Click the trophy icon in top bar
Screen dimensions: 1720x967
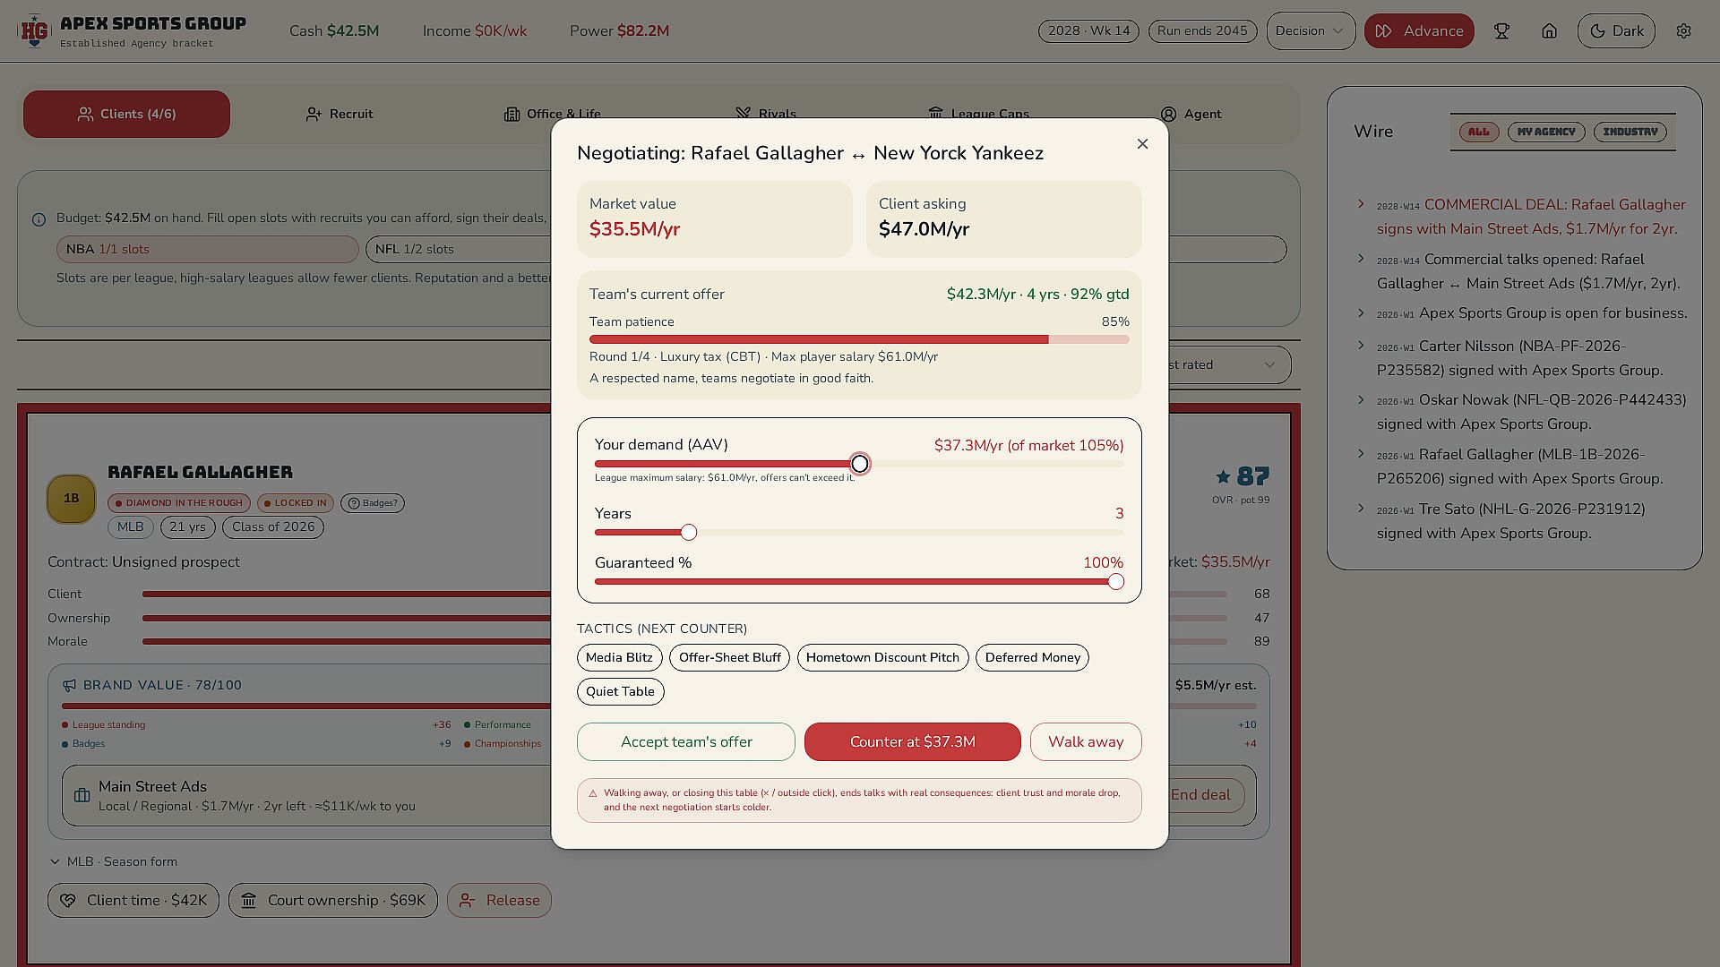(1501, 31)
